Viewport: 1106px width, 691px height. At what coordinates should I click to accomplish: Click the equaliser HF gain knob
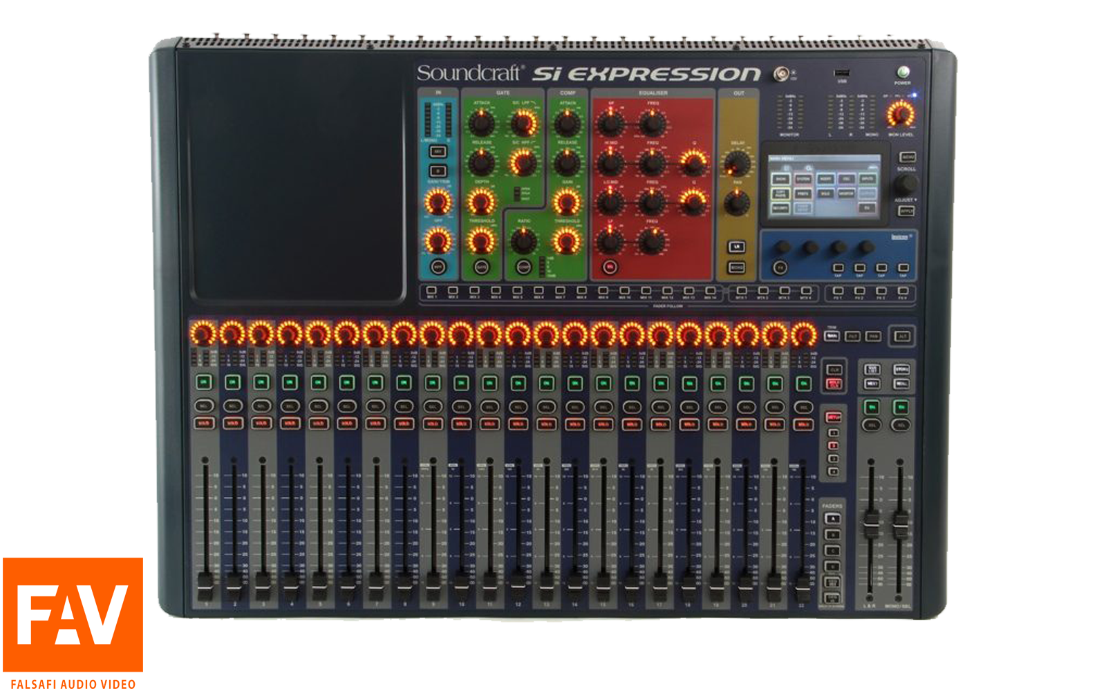610,124
